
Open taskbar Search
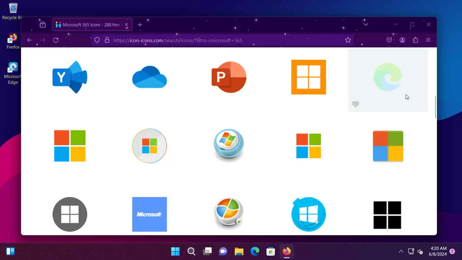191,251
